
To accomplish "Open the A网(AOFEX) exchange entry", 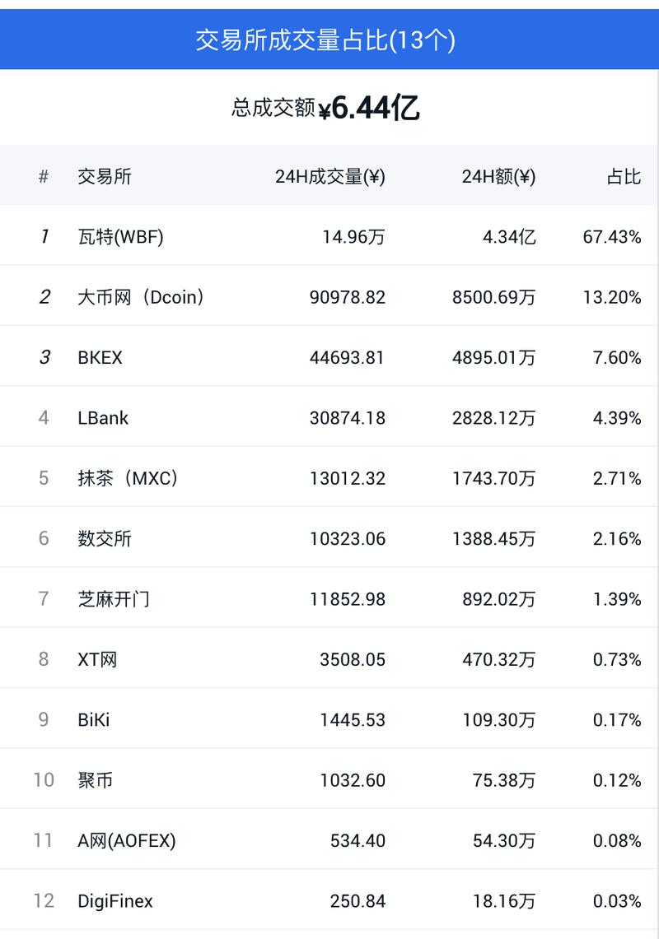I will pos(126,840).
